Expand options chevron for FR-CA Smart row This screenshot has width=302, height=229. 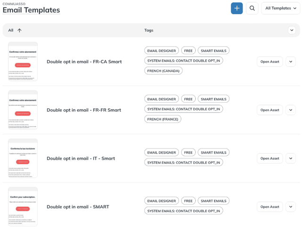point(291,62)
